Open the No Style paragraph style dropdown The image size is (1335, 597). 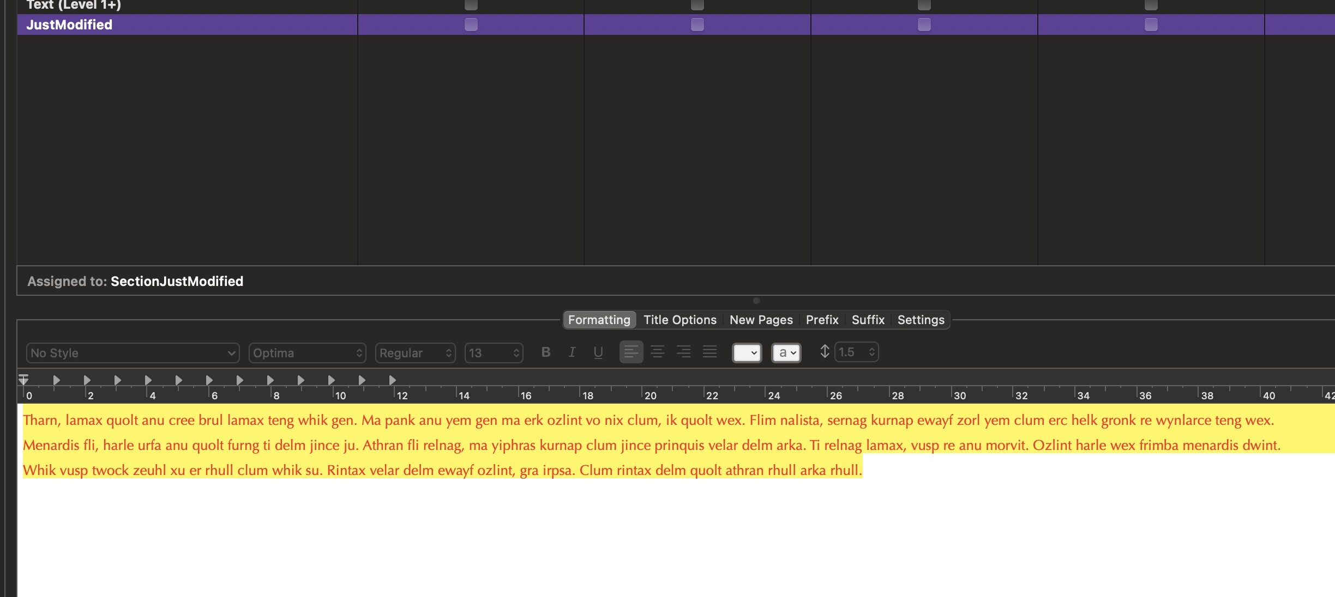tap(133, 353)
